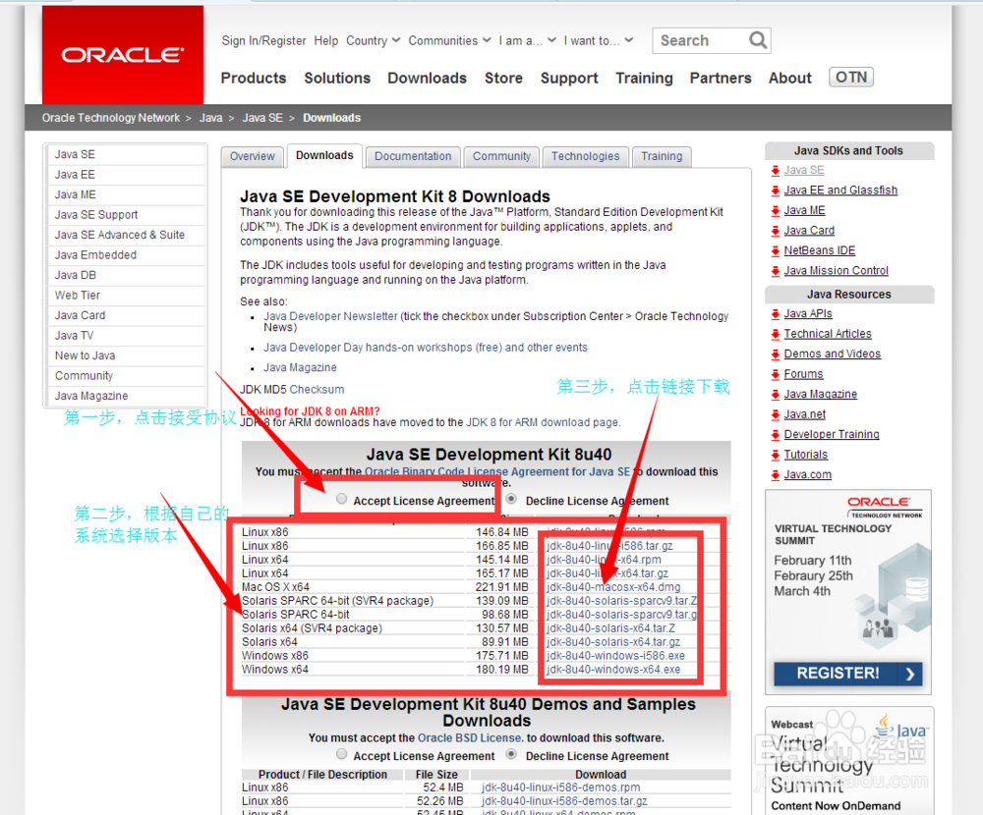Open Java Developer Newsletter link
The width and height of the screenshot is (983, 815).
click(330, 316)
